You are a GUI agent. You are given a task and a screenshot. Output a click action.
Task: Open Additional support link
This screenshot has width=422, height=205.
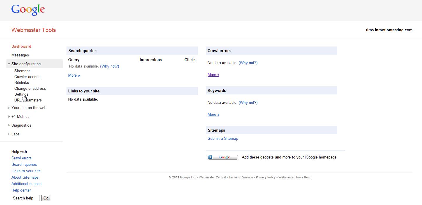tap(27, 184)
